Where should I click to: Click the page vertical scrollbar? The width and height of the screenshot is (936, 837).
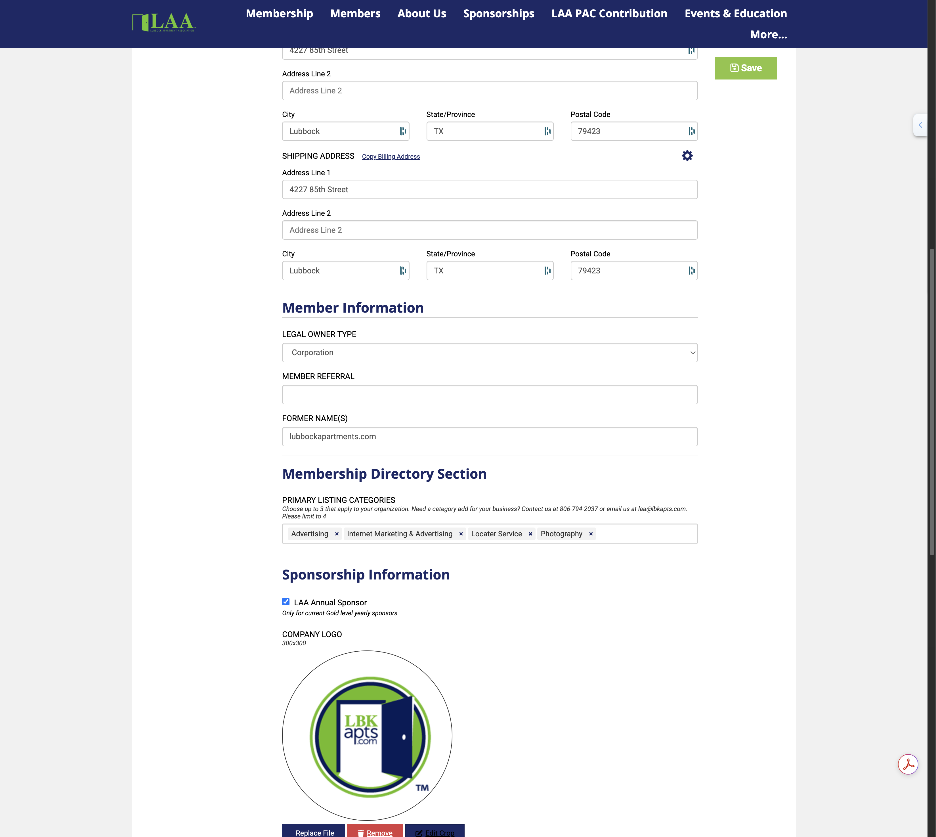click(x=932, y=402)
